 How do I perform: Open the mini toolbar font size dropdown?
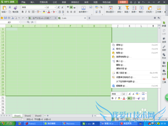point(126,94)
